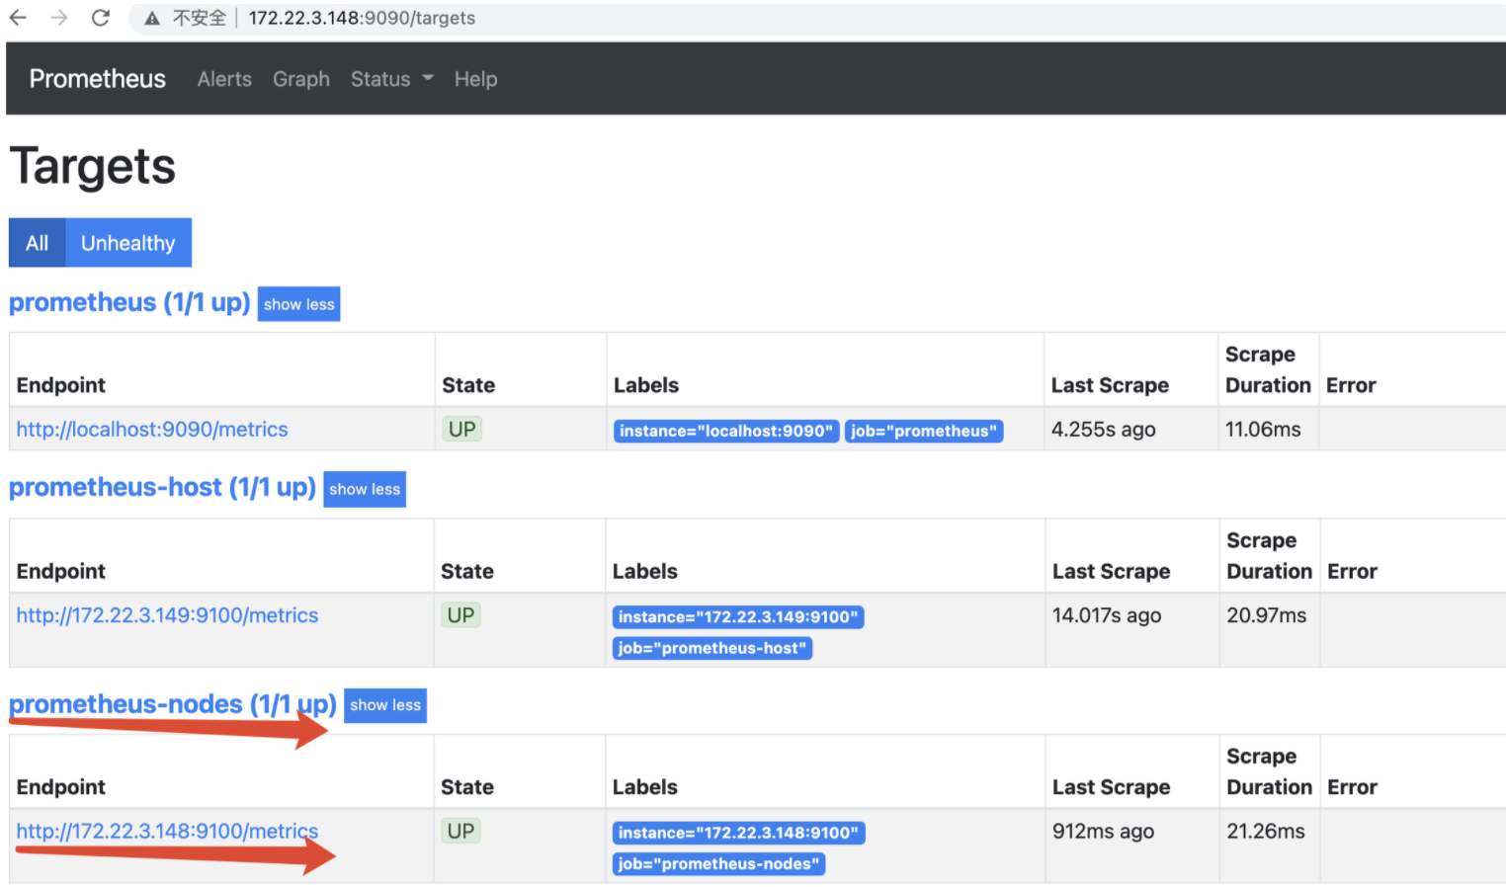Open http://172.22.3.148:9100/metrics endpoint link
This screenshot has width=1506, height=887.
pos(167,831)
